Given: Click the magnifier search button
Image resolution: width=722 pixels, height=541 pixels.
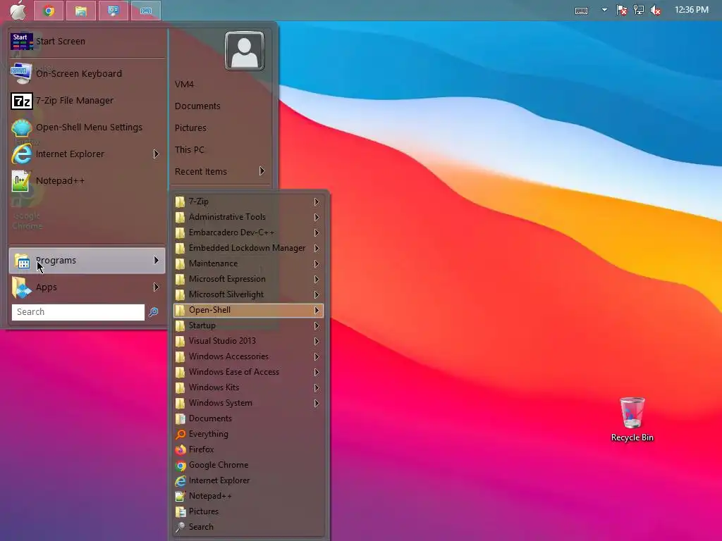Looking at the screenshot, I should pos(153,312).
